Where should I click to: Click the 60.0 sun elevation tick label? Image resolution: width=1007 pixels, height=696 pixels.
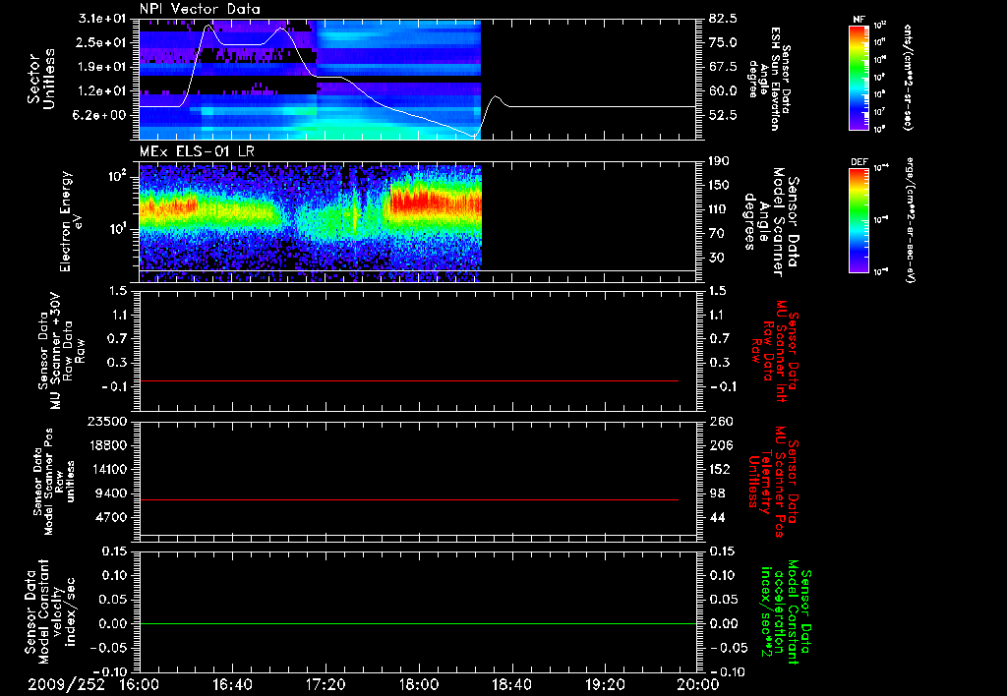723,91
